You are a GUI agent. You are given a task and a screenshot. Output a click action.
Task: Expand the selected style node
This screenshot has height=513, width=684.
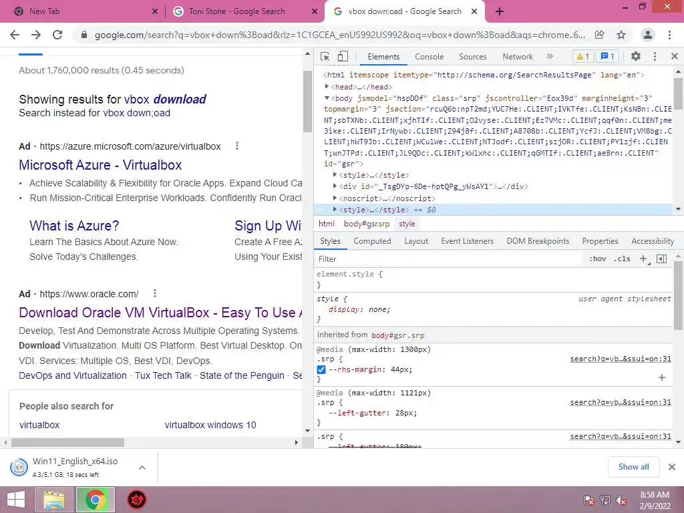(335, 209)
